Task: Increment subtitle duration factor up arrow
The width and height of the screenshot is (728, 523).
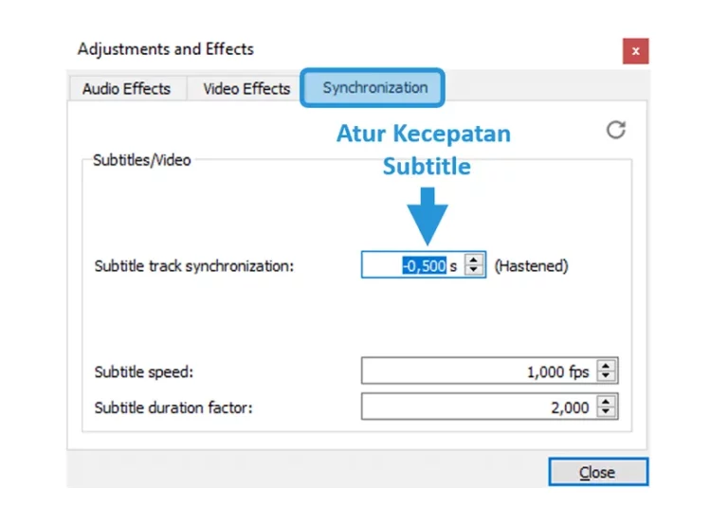Action: (606, 402)
